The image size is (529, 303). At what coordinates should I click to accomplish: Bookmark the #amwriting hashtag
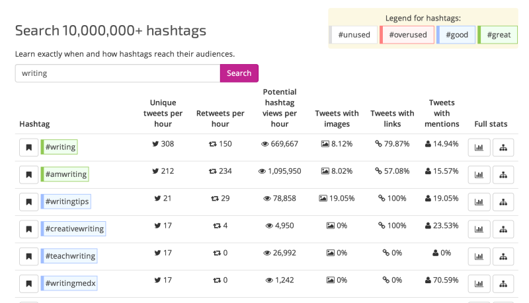28,174
